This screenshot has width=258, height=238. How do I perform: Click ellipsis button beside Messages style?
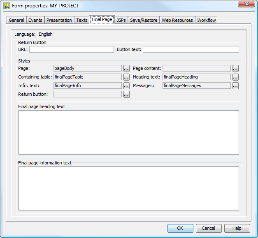pos(235,86)
